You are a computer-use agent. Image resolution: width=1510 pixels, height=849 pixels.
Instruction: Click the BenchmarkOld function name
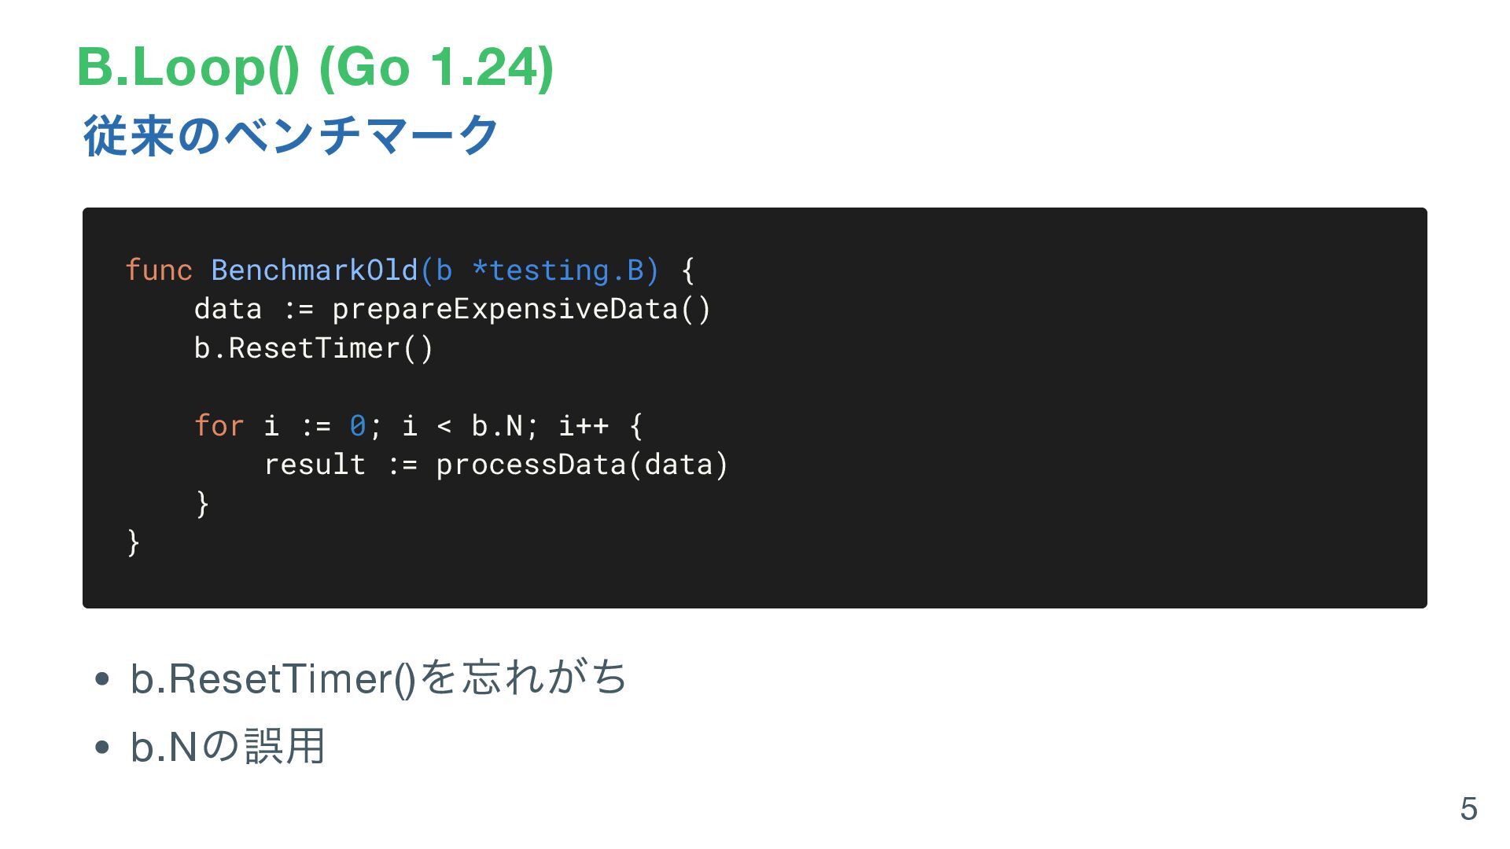(x=315, y=270)
